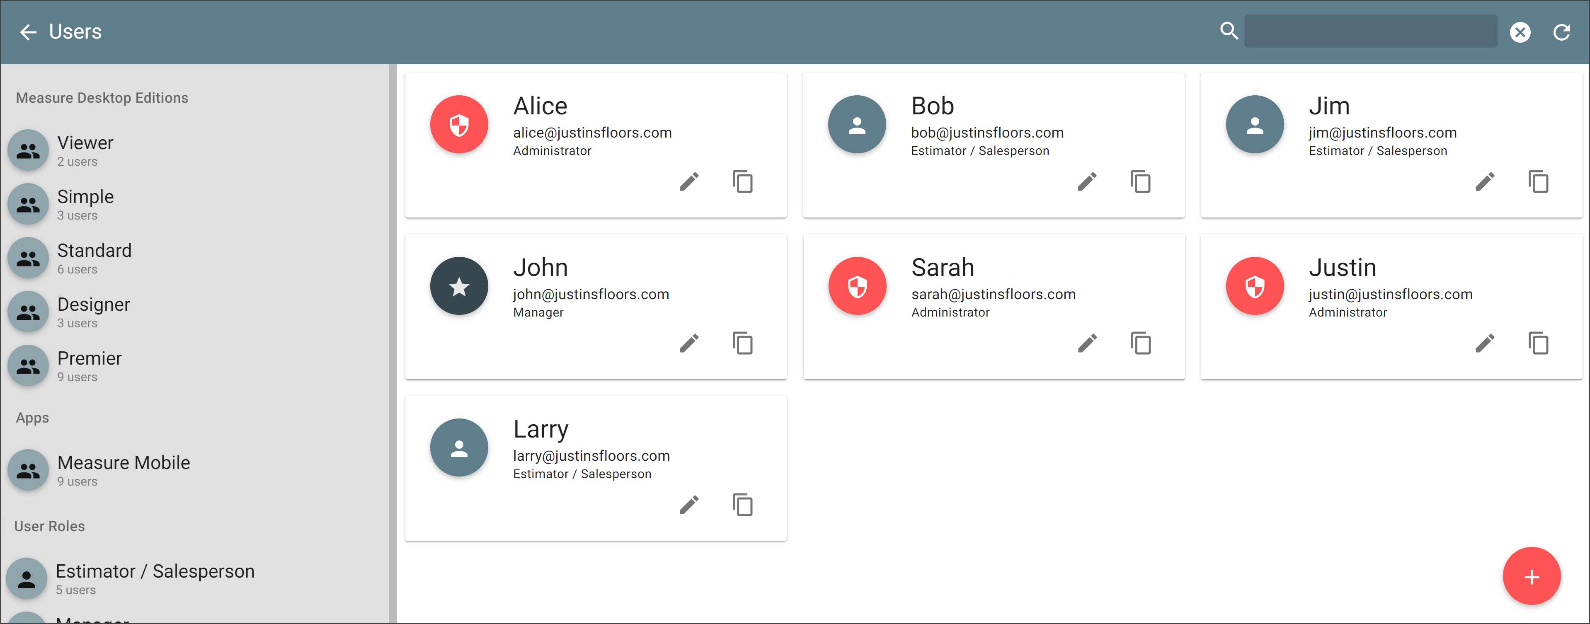1590x624 pixels.
Task: Click bob@justinsfloors.com email text
Action: [x=987, y=133]
